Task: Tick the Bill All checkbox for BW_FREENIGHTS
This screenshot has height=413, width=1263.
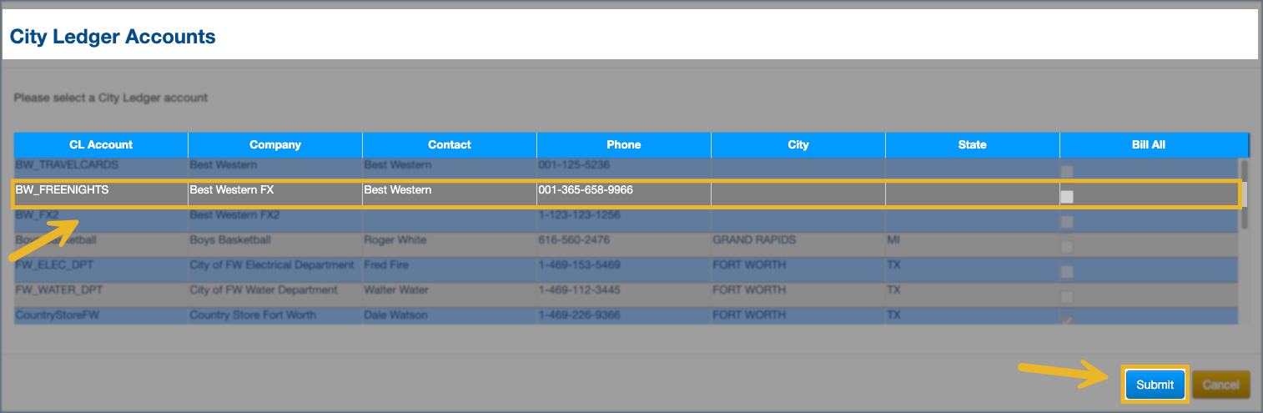Action: point(1067,197)
